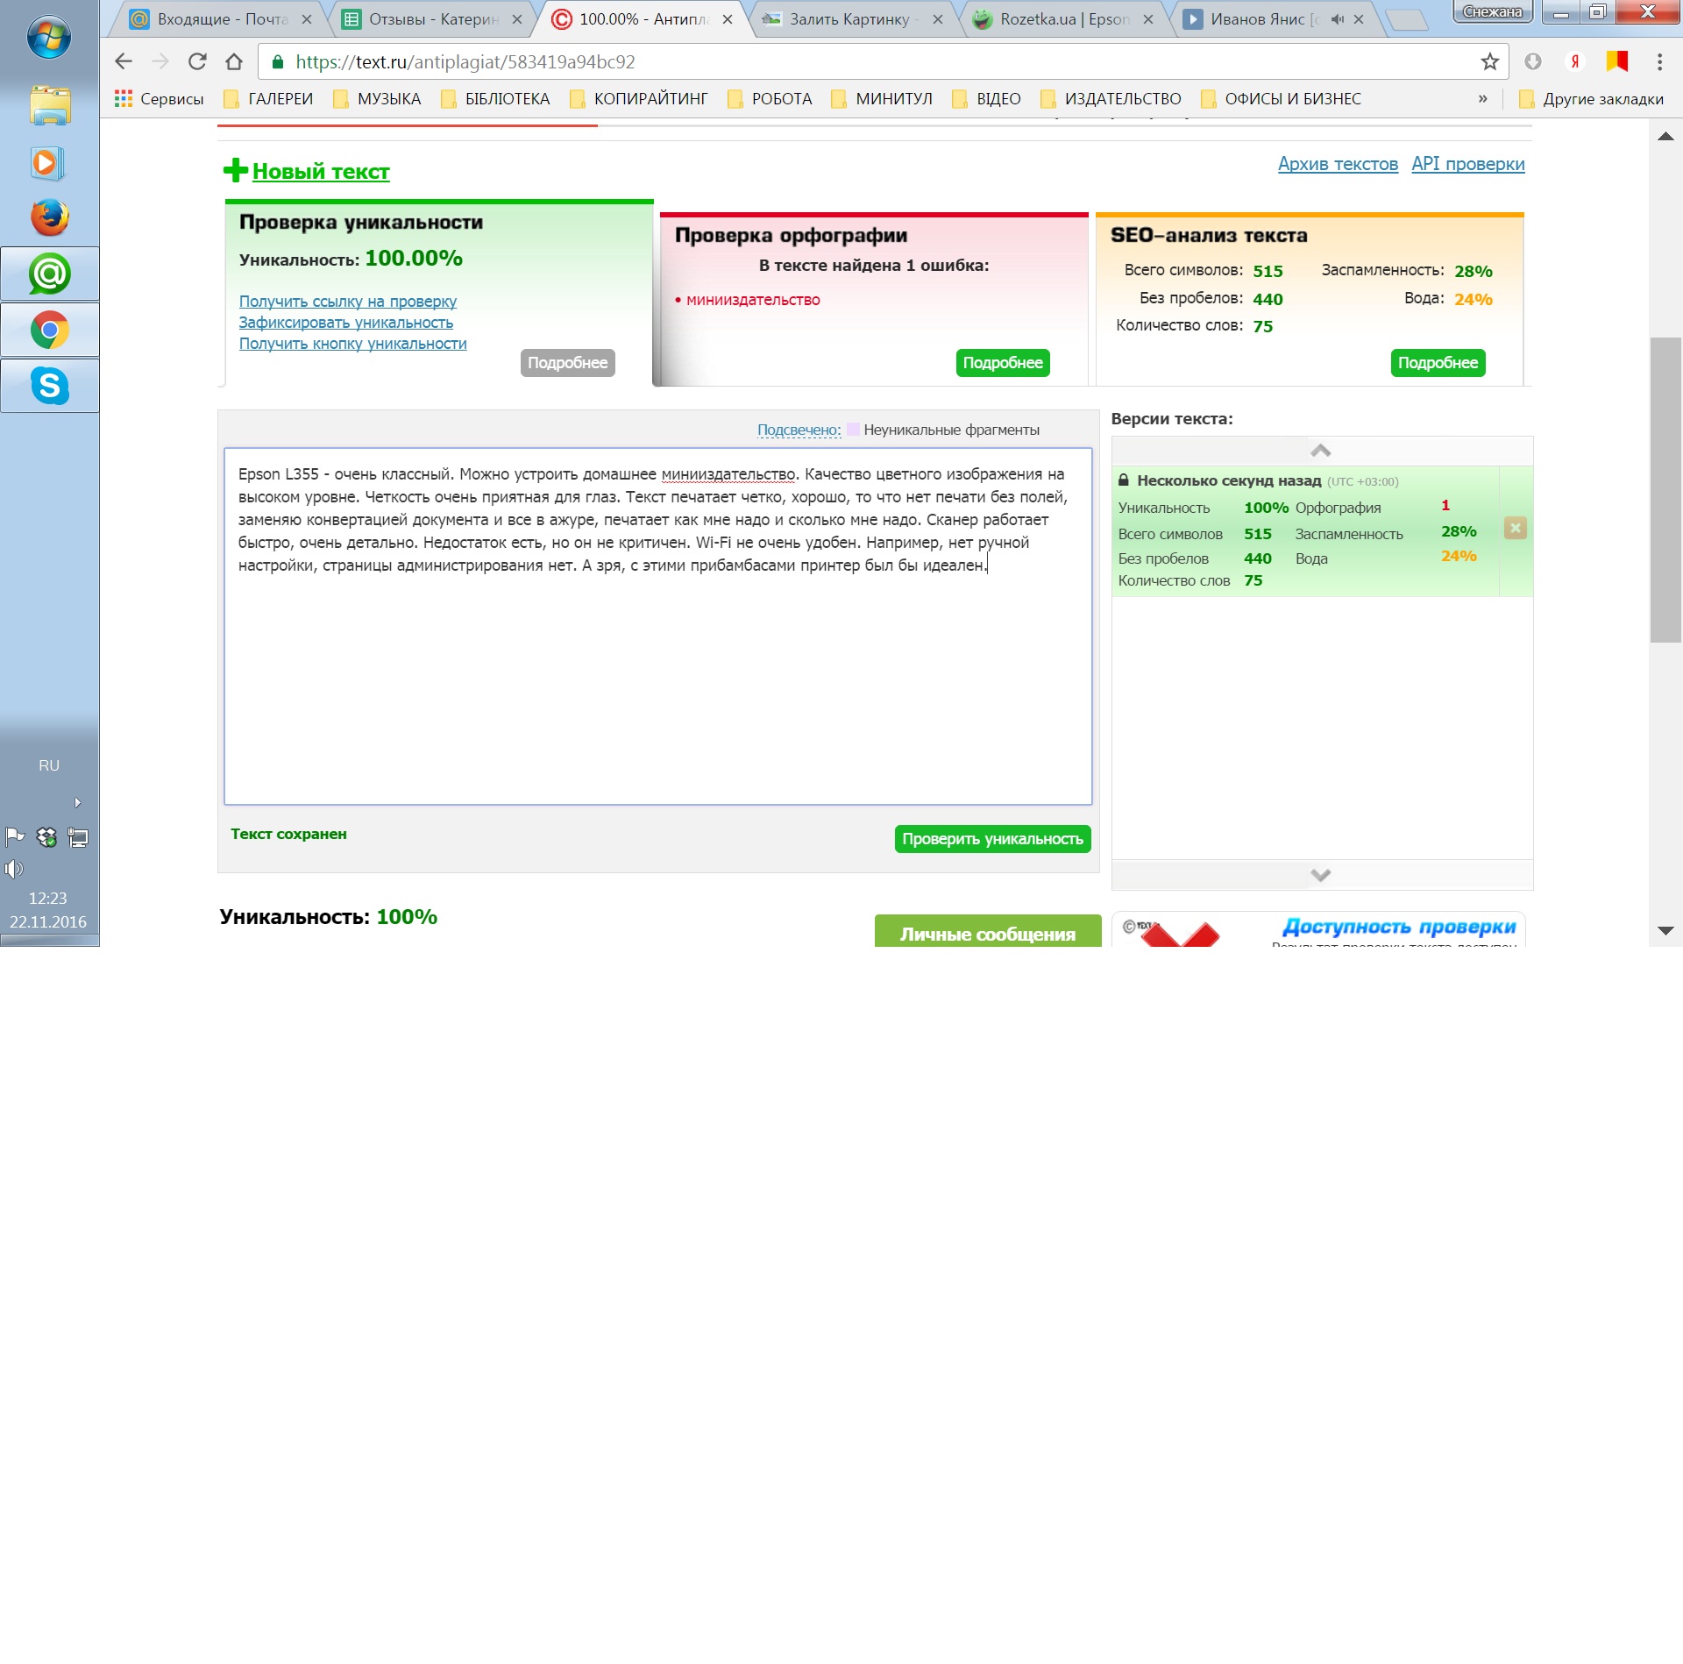This screenshot has width=1683, height=1664.
Task: Open Windows Explorer from taskbar
Action: pos(50,106)
